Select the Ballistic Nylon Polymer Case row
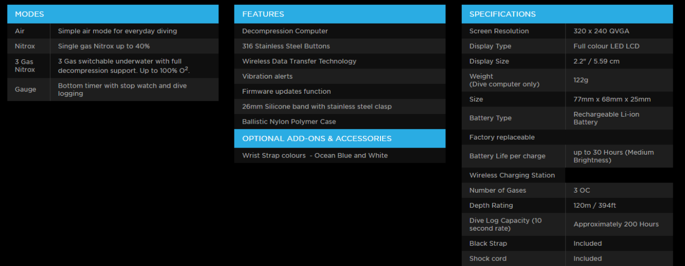 (288, 121)
